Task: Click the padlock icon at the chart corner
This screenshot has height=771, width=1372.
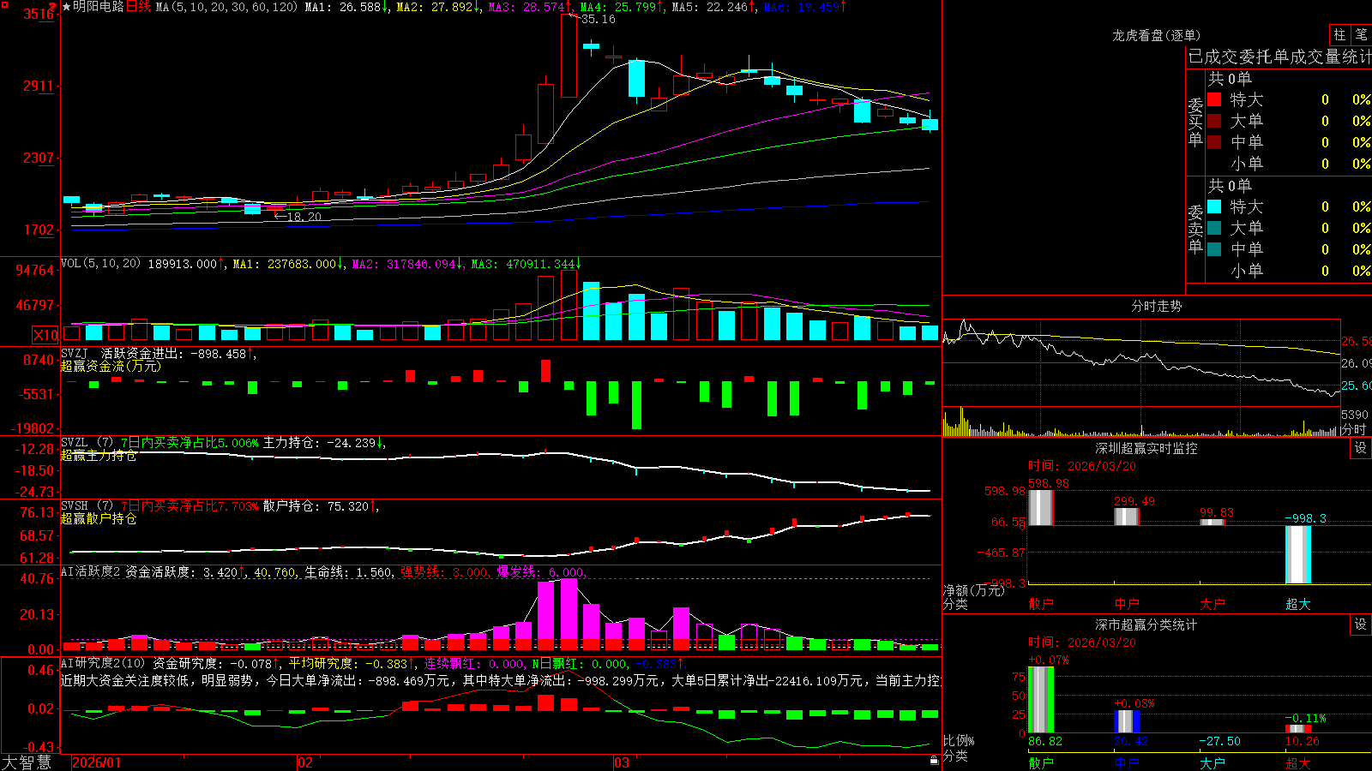Action: 934,760
